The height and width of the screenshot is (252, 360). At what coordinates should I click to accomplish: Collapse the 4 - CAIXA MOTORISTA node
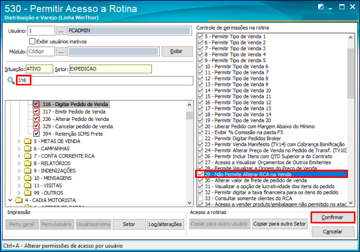[10, 200]
